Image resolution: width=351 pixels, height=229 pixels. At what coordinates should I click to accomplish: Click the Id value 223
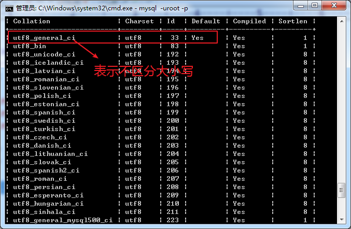(x=173, y=220)
